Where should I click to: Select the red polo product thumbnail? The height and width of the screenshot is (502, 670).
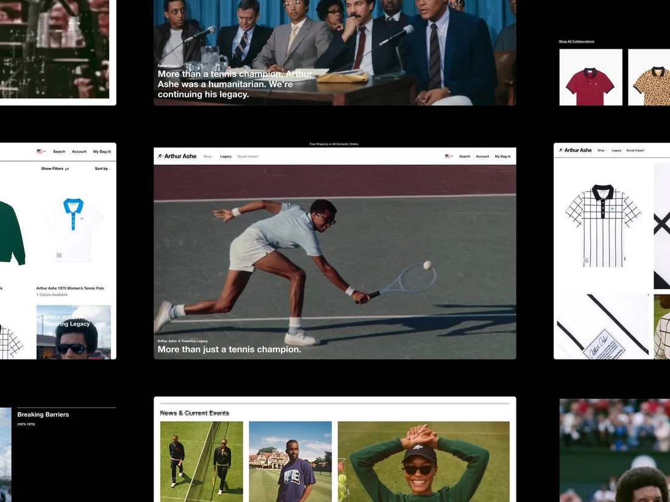pyautogui.click(x=591, y=77)
